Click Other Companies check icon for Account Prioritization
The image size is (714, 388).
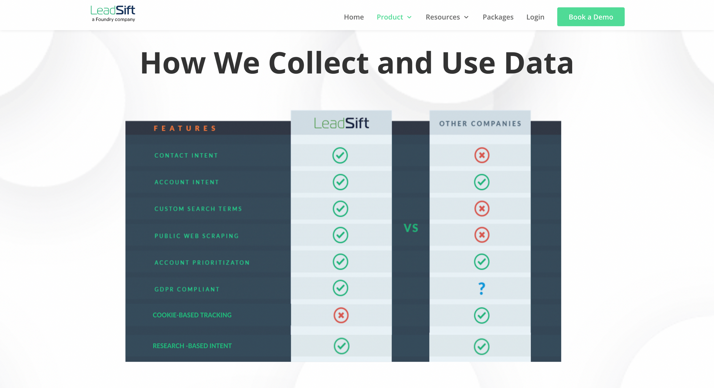pos(482,262)
